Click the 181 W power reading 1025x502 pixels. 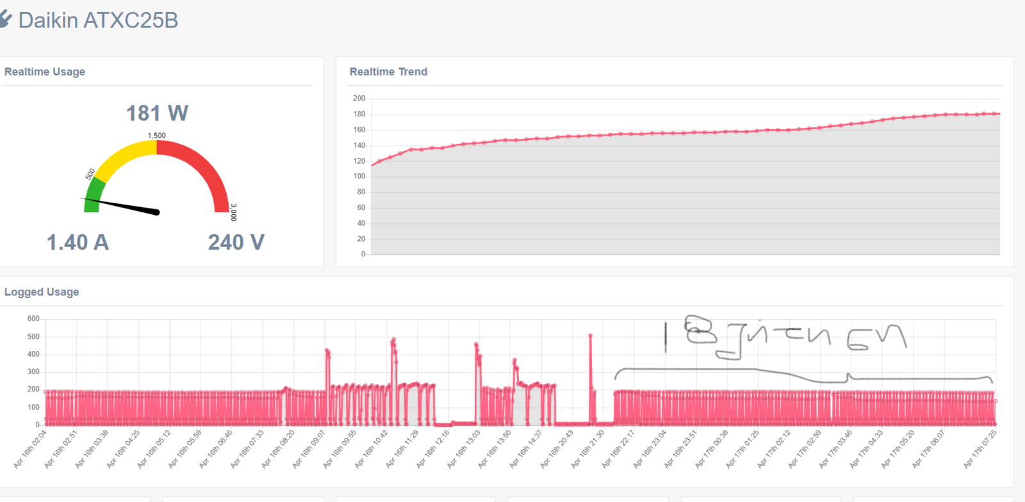(157, 113)
